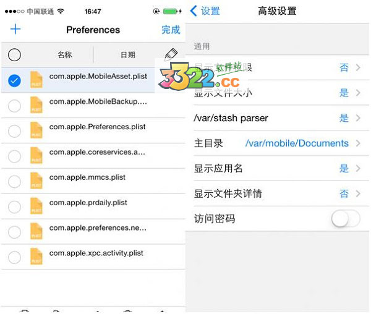Tap the pencil edit icon
Viewport: 371px width, 314px height.
[x=171, y=54]
